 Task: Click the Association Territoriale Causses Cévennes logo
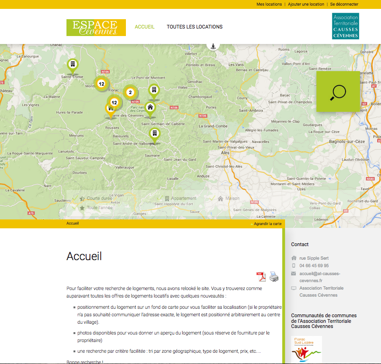[x=345, y=26]
